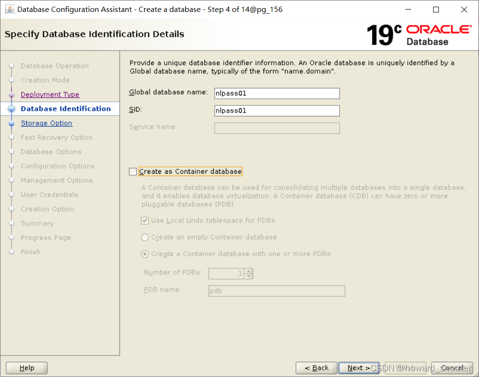The height and width of the screenshot is (377, 479).
Task: Click the Oracle 19c Database logo
Action: [419, 35]
